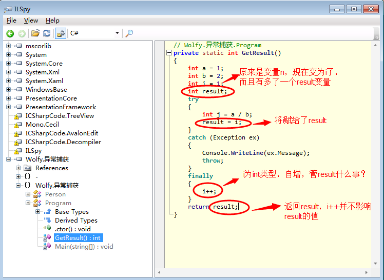Click the Person class icon
Viewport: 384px width, 280px height.
(x=37, y=194)
